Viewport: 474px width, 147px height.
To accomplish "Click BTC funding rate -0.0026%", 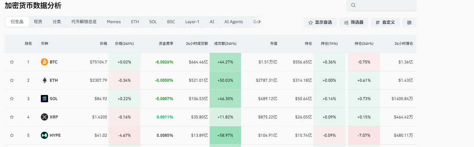I will tap(164, 62).
